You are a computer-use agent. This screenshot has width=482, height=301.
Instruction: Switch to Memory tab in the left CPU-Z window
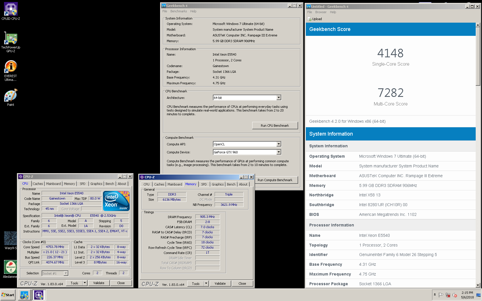pyautogui.click(x=69, y=184)
